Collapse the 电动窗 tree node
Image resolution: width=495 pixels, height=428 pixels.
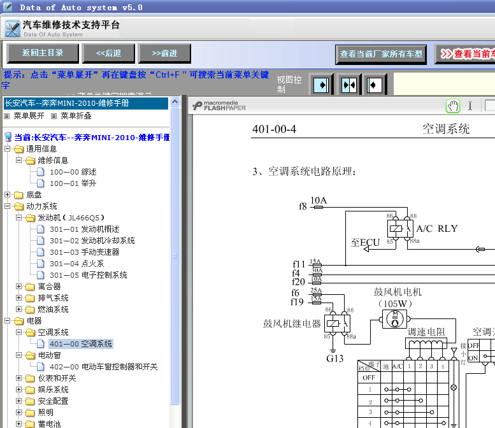coord(18,355)
